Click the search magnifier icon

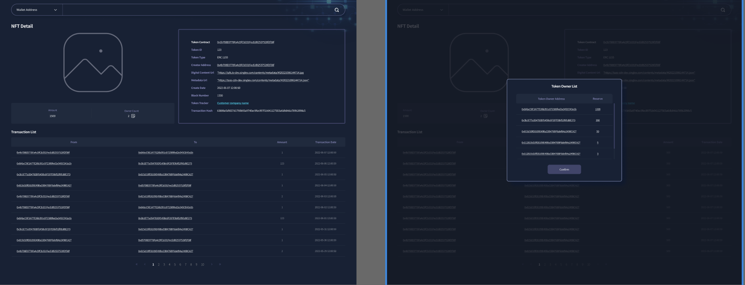pyautogui.click(x=337, y=10)
